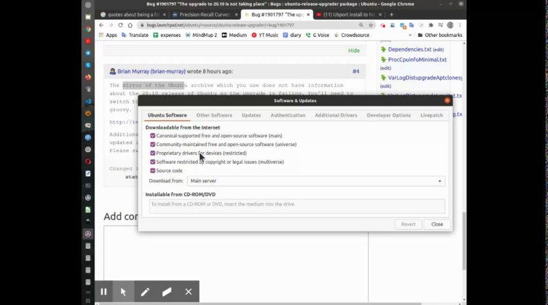
Task: Open the Apps bookmarks shortcut
Action: [x=108, y=35]
